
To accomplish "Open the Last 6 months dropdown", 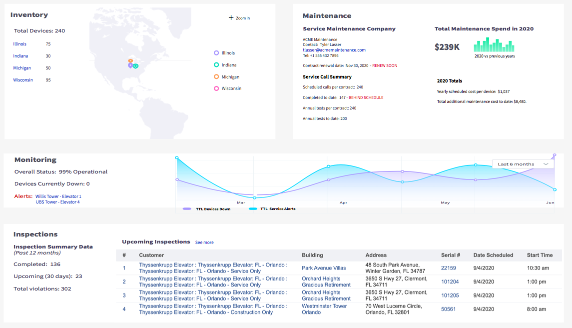I will [523, 164].
